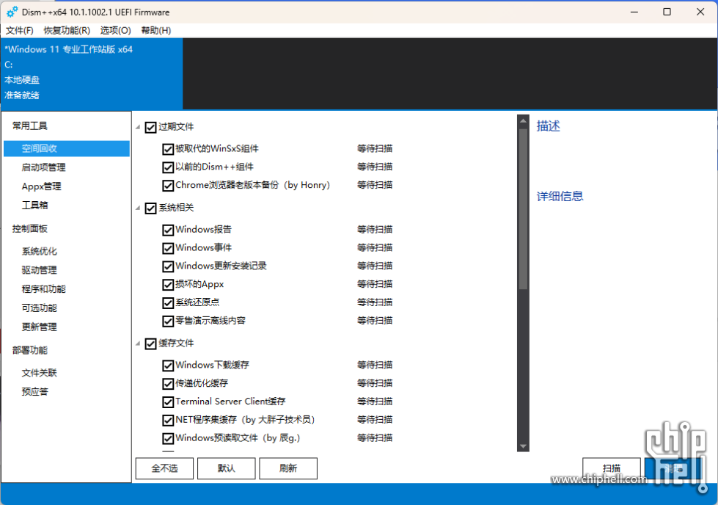Uncheck 系统还原点 checkbox
This screenshot has height=505, width=718.
pyautogui.click(x=168, y=303)
